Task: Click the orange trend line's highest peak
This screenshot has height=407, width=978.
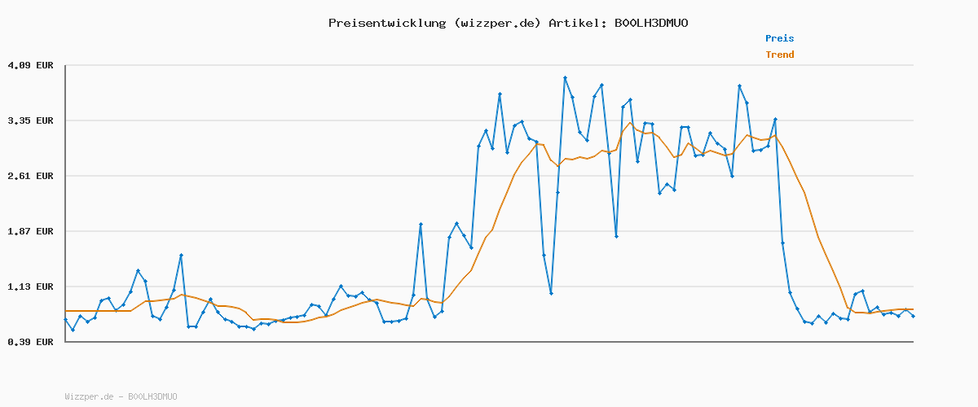Action: tap(630, 123)
